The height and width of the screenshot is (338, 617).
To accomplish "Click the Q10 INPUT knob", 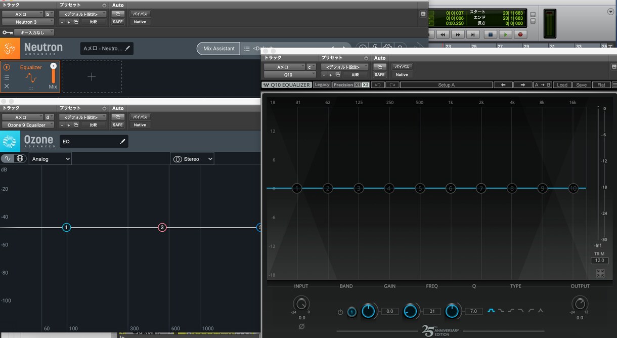I will [x=301, y=304].
